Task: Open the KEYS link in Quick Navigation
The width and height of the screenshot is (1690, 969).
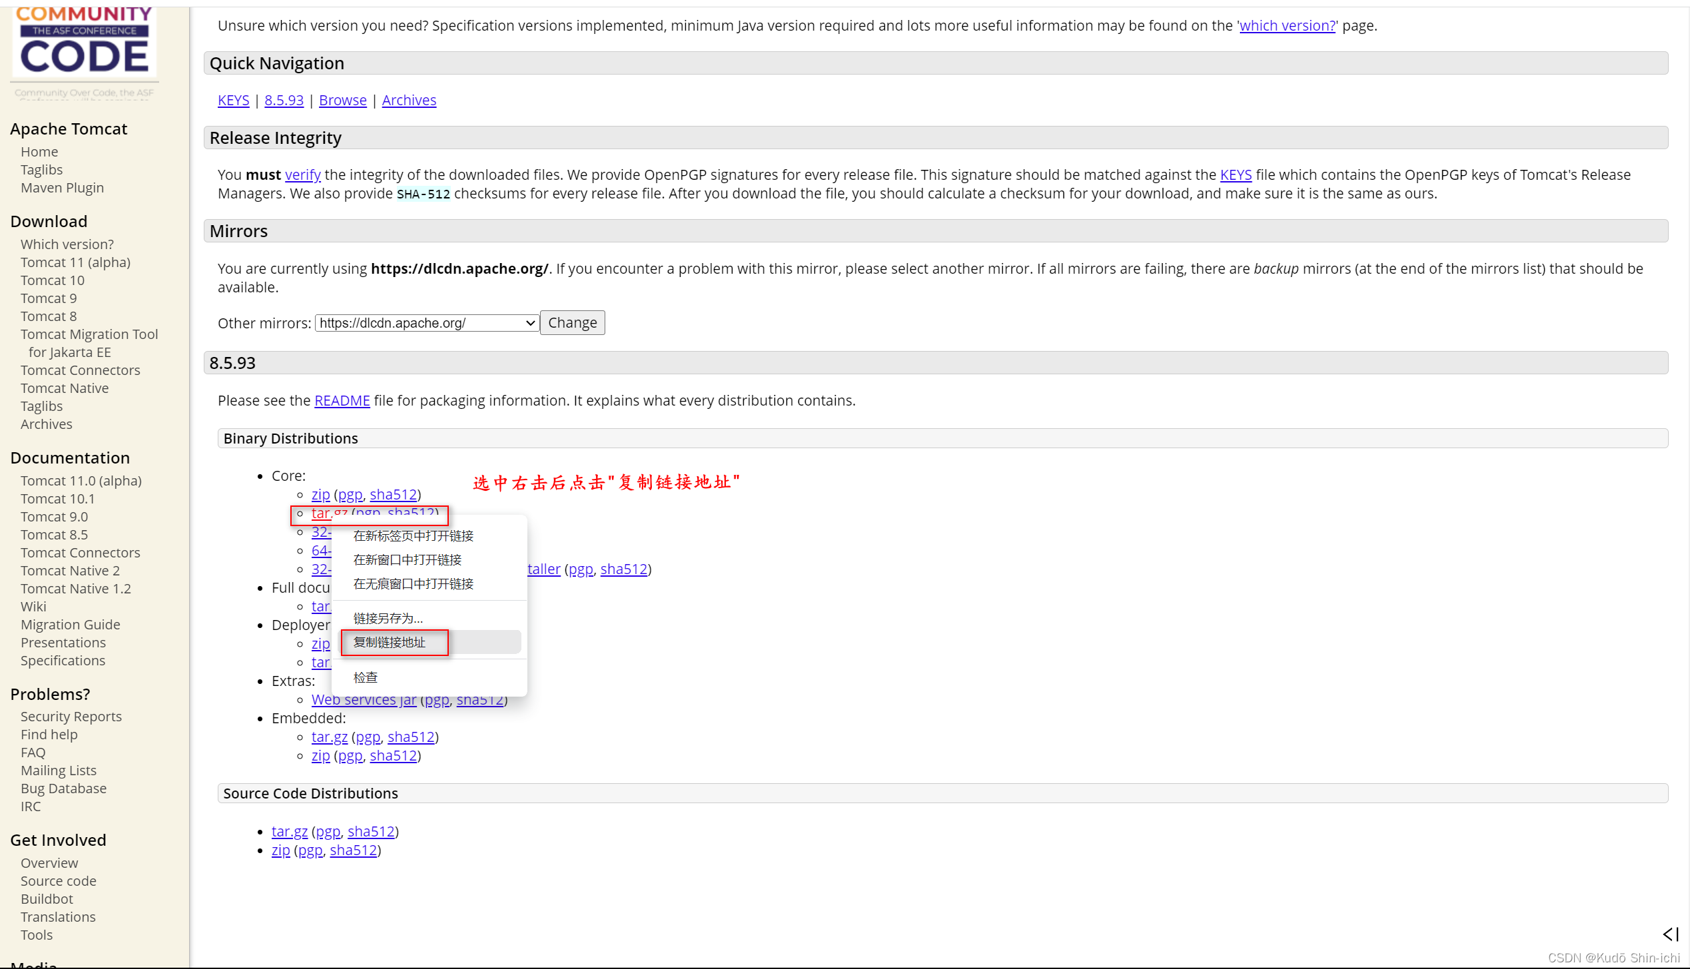Action: 233,101
